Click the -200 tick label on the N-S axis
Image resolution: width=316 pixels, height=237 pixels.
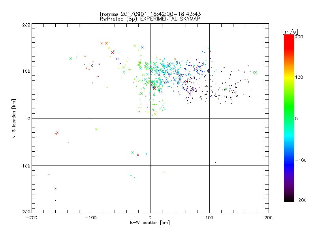click(x=24, y=212)
